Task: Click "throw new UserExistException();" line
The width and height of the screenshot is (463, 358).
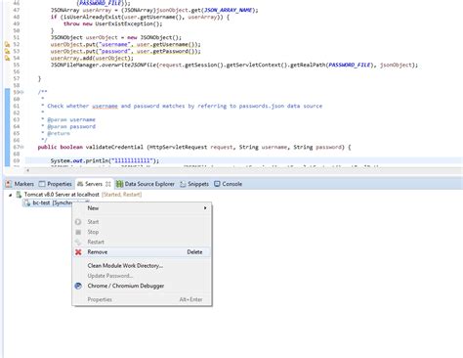Action: tap(112, 23)
